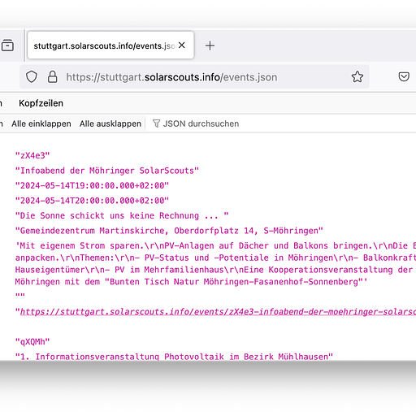This screenshot has width=416, height=416.
Task: Select the "Mit eigenem Strom sparen" description
Action: pyautogui.click(x=215, y=264)
